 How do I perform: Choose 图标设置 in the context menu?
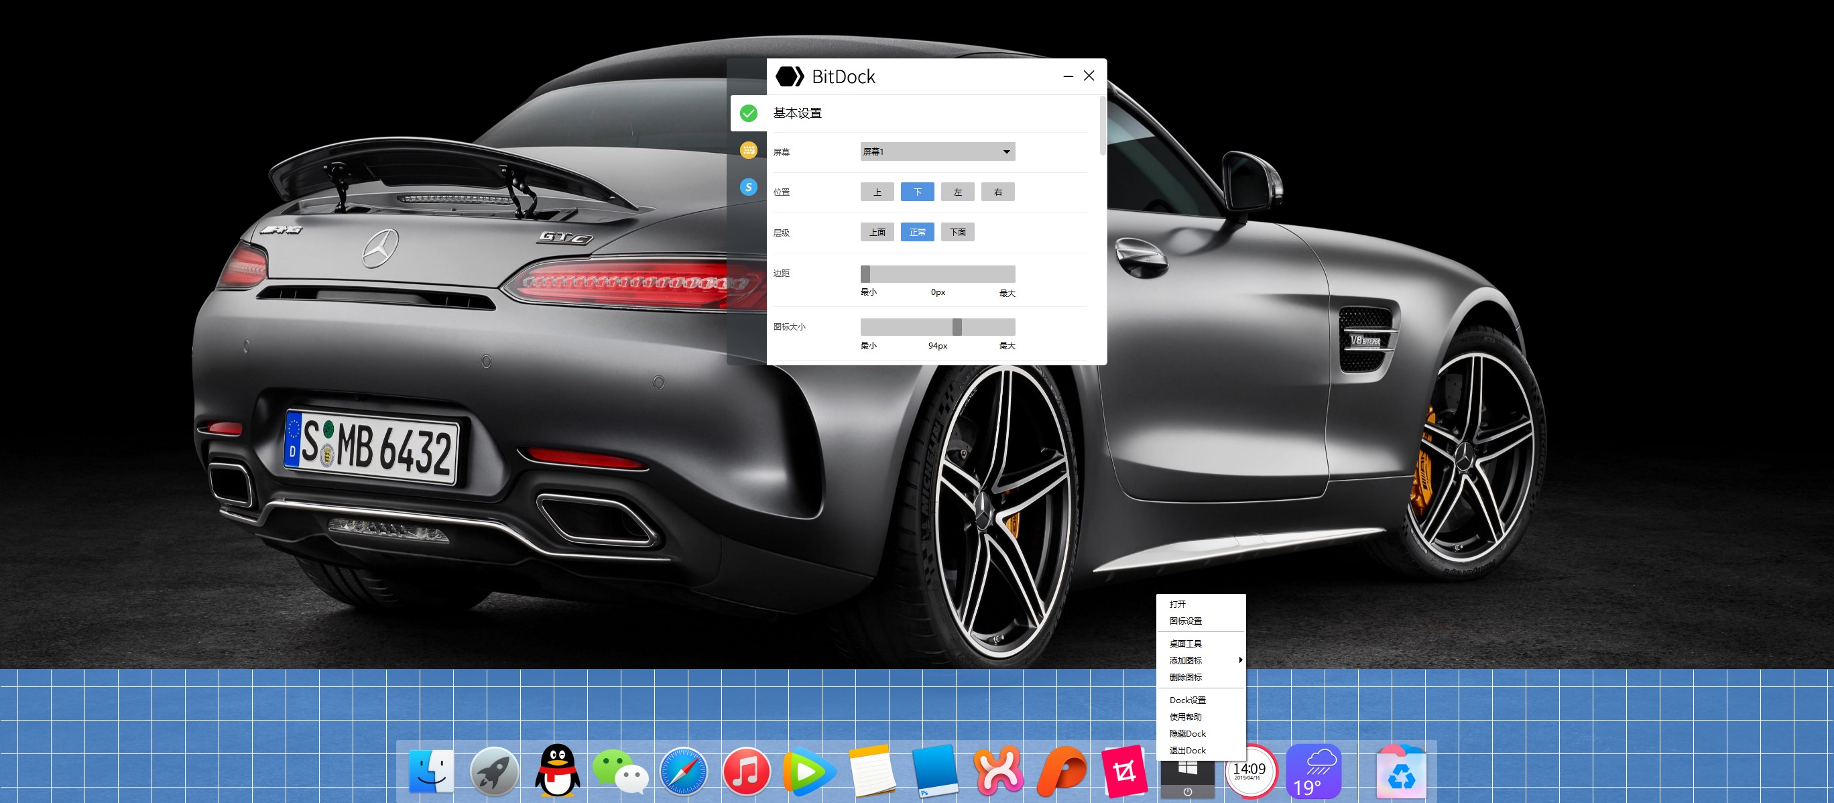pyautogui.click(x=1201, y=621)
